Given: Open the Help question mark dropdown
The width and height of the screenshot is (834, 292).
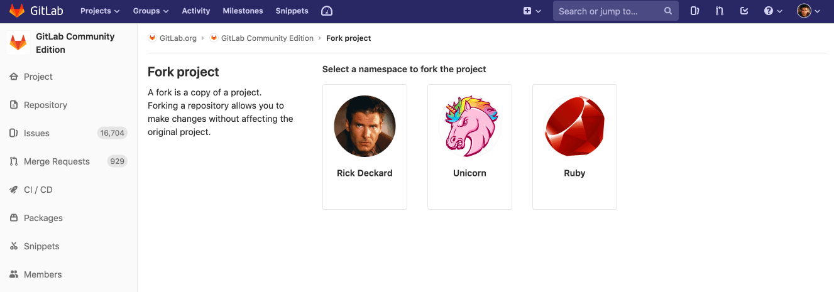Looking at the screenshot, I should tap(772, 11).
